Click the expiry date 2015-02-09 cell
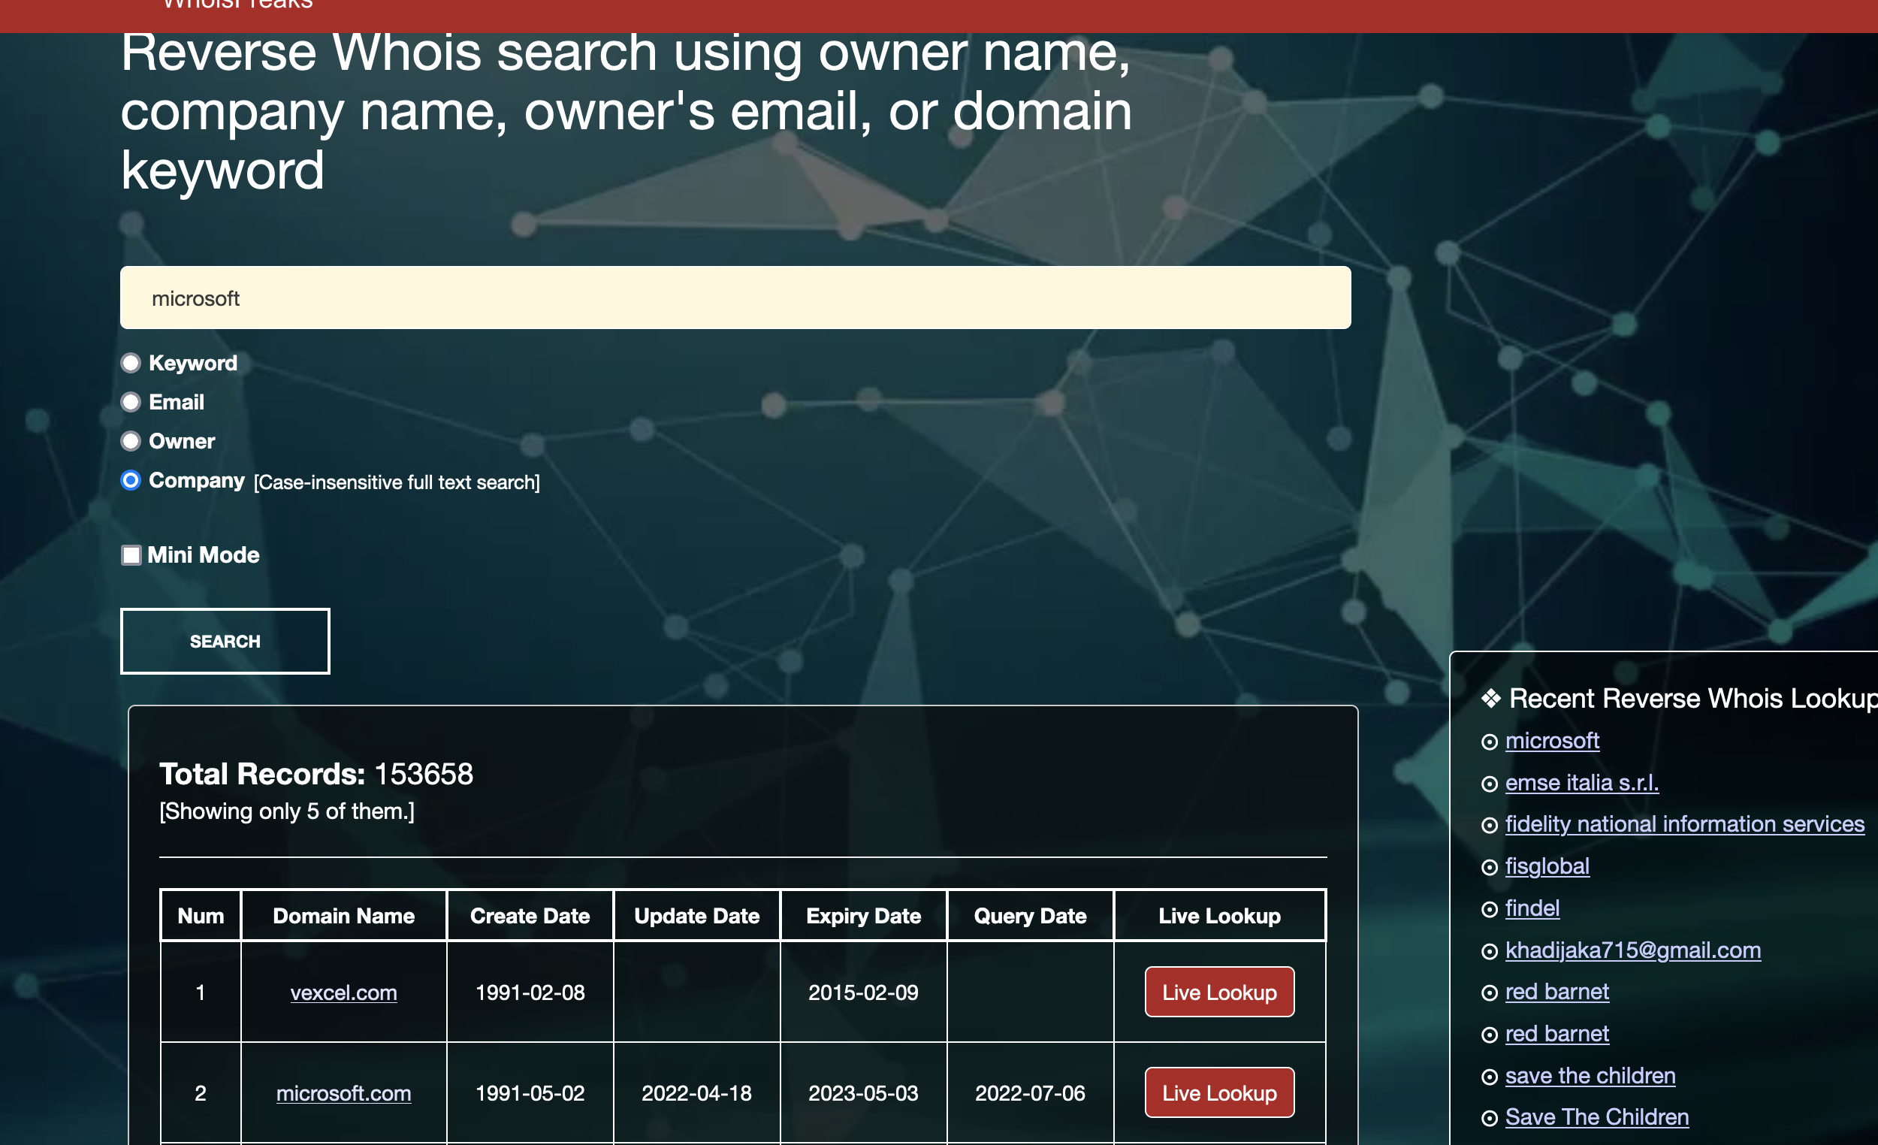Image resolution: width=1878 pixels, height=1145 pixels. (864, 992)
